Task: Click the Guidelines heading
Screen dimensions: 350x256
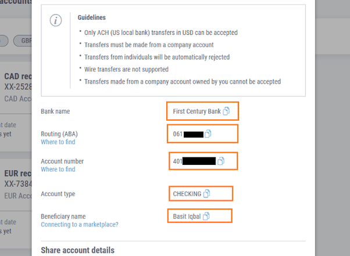Action: click(92, 18)
